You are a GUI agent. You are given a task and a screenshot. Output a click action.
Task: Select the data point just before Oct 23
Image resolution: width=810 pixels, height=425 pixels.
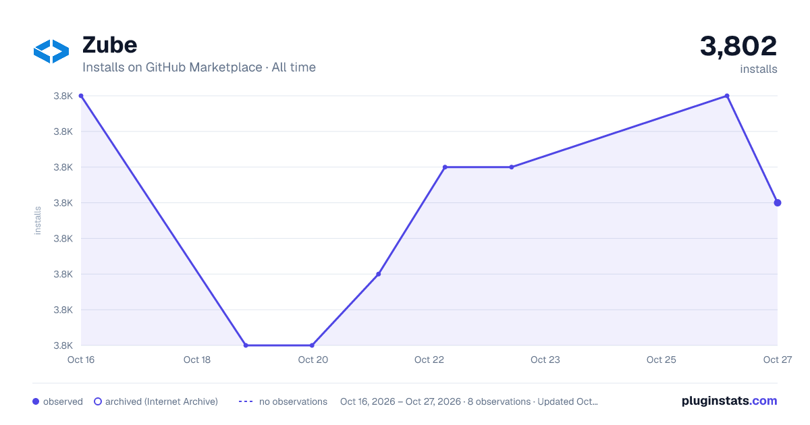click(512, 167)
